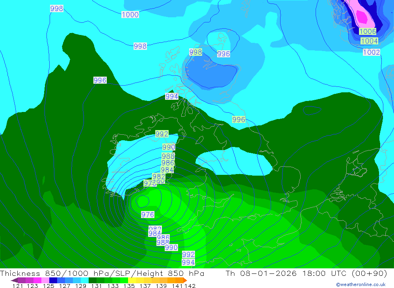The image size is (394, 288).
Task: Click the 994 label north of Ireland
Action: point(172,96)
